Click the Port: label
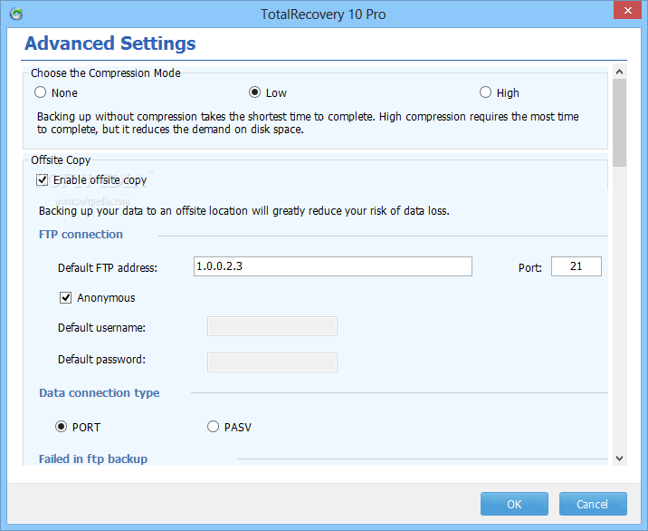Screen dimensions: 648x531 point(529,268)
